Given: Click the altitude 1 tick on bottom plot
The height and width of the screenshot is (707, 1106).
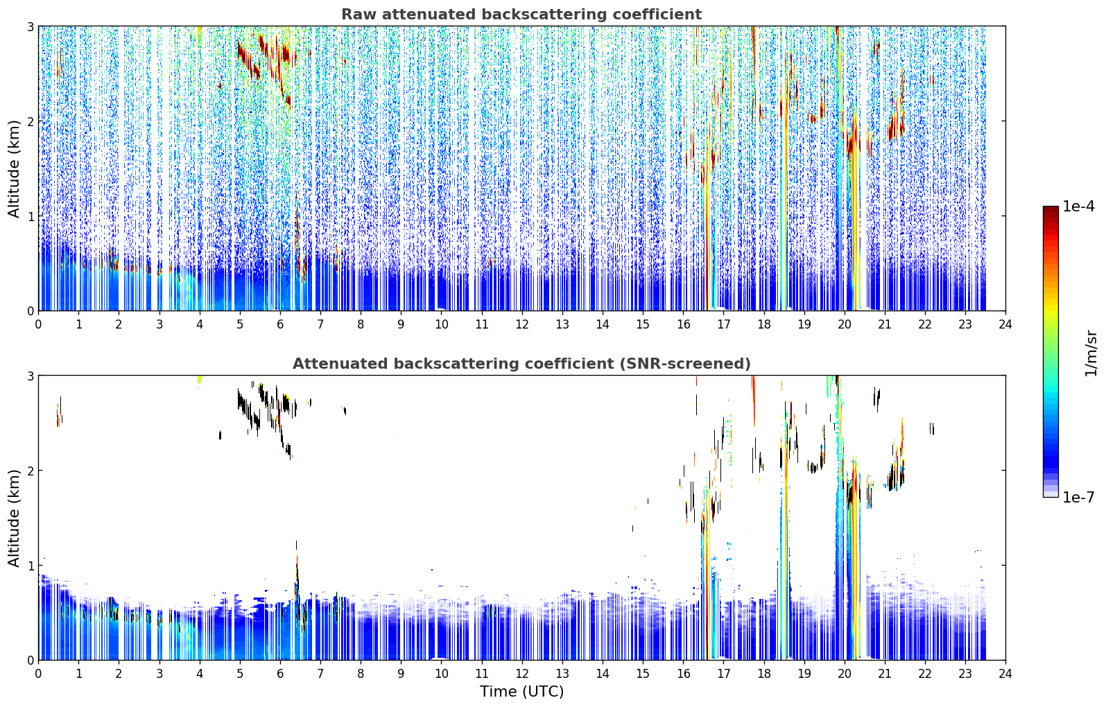Looking at the screenshot, I should pyautogui.click(x=30, y=566).
